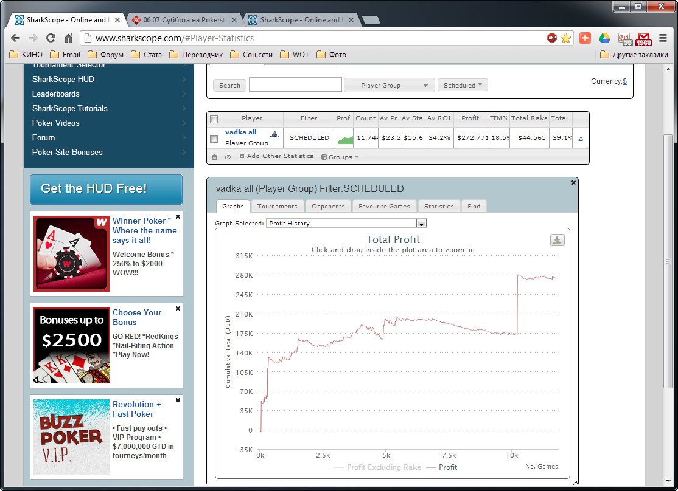Click in the player search field

[295, 84]
